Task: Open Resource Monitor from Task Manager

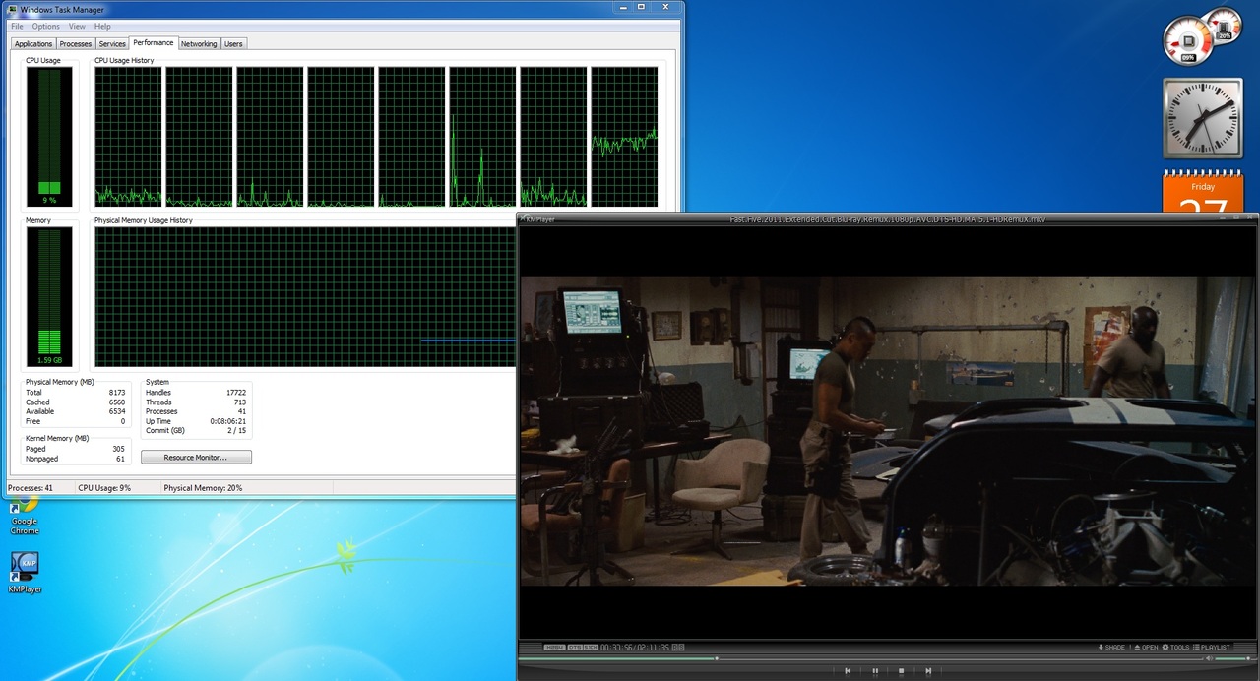Action: pyautogui.click(x=196, y=458)
